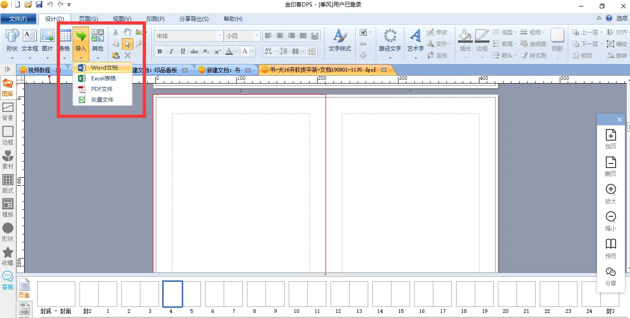Select the 图片 image insert icon
Image resolution: width=630 pixels, height=318 pixels.
coord(47,39)
